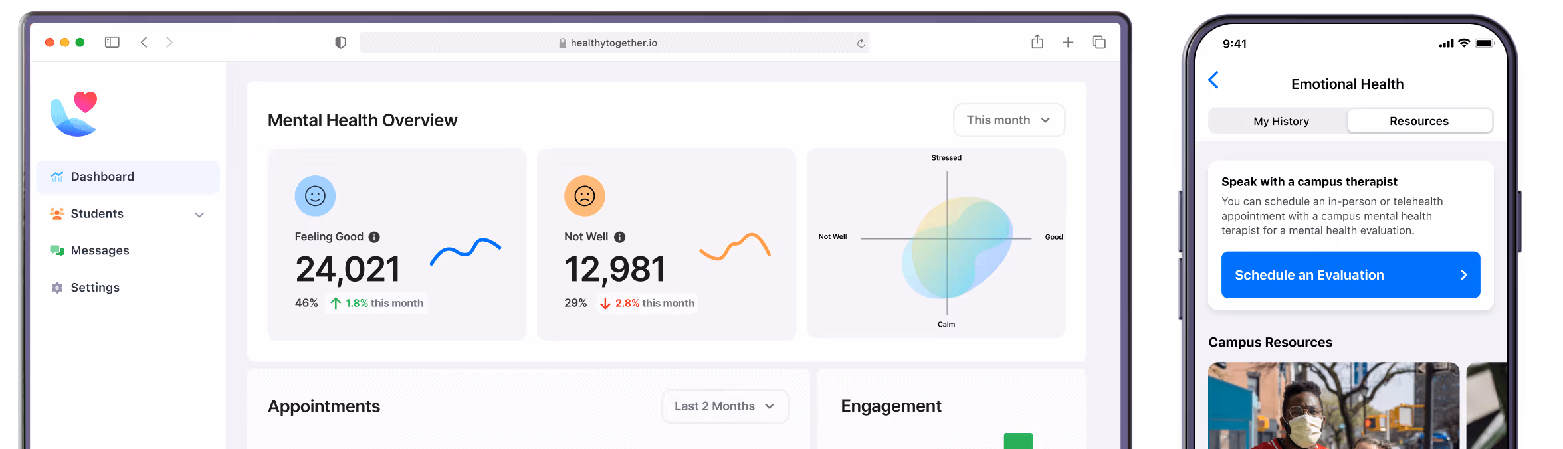1563x449 pixels.
Task: Click the blue Feeling Good trend line
Action: [x=465, y=251]
